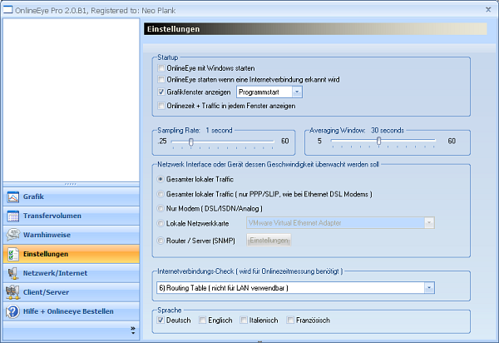Click the Averaging Window slider handle
The height and width of the screenshot is (343, 499).
click(x=378, y=141)
